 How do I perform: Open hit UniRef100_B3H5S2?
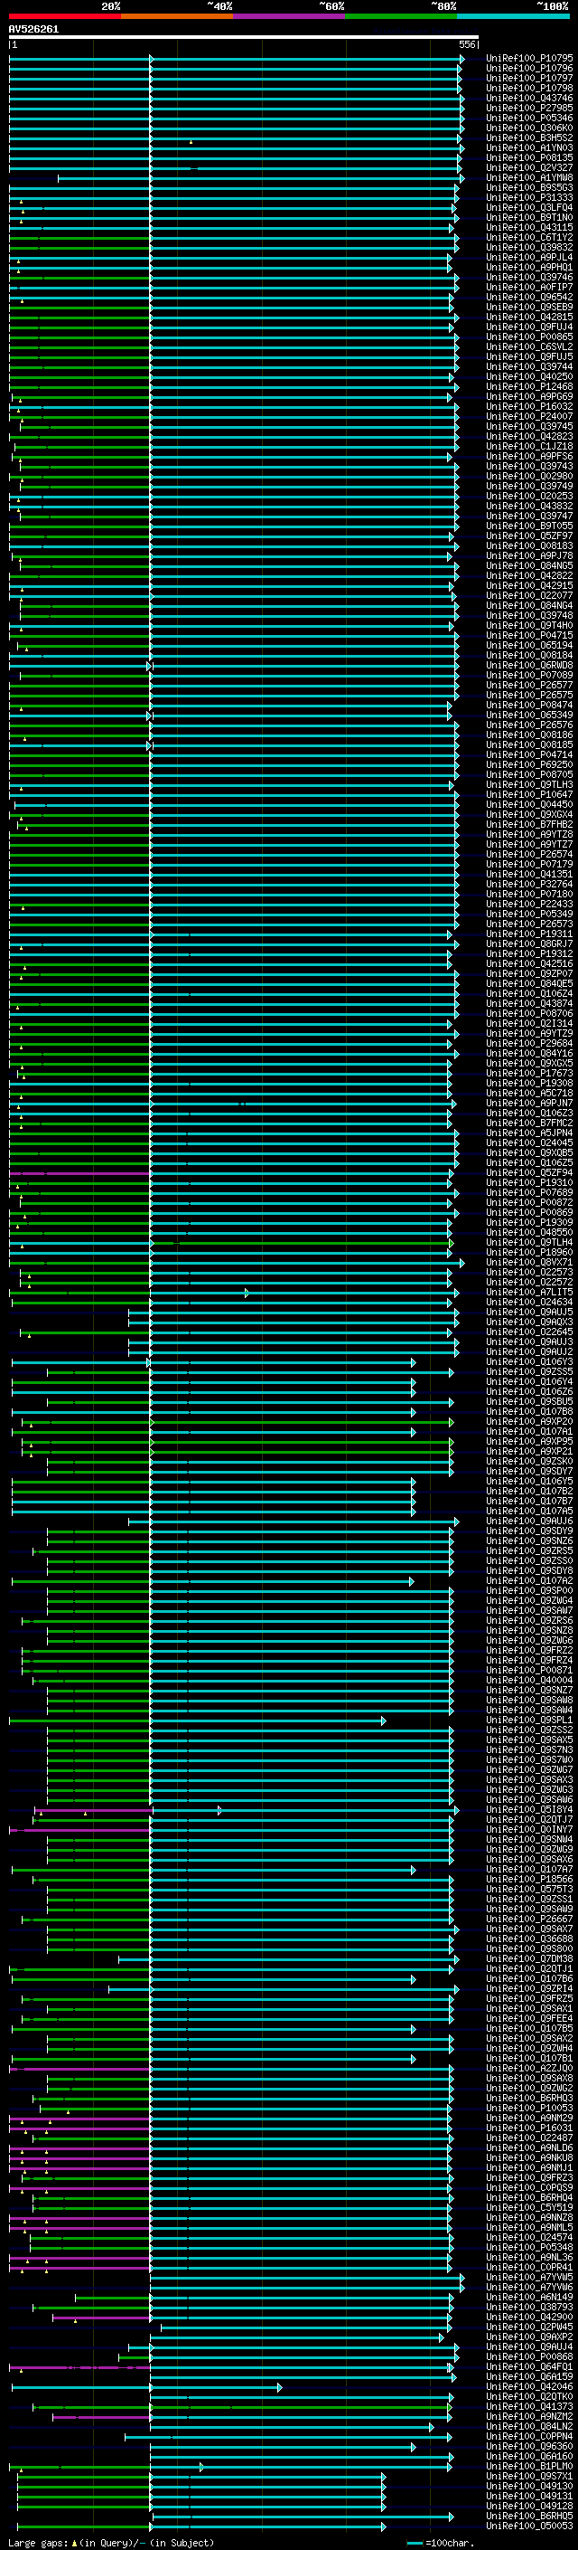(529, 137)
